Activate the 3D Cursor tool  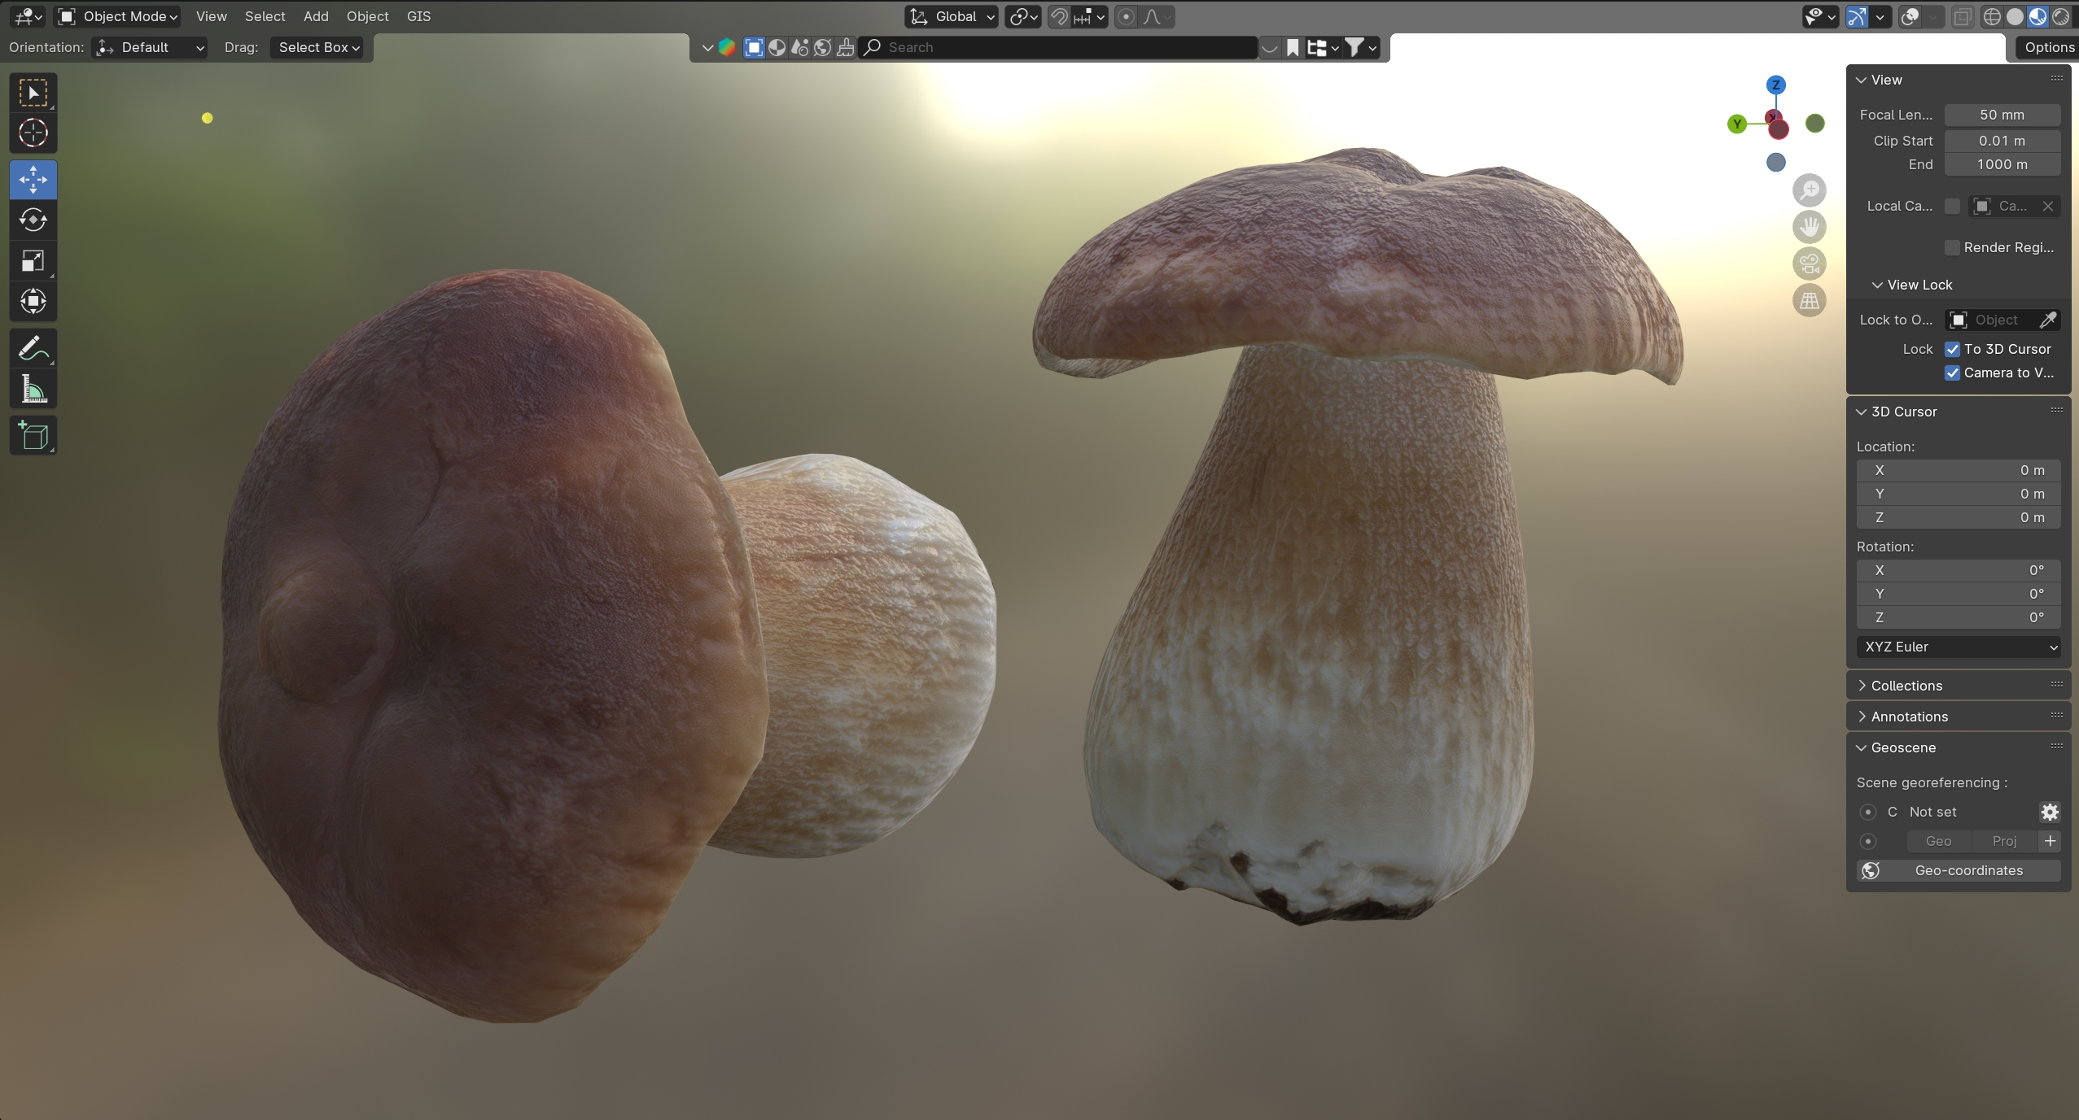pyautogui.click(x=33, y=133)
